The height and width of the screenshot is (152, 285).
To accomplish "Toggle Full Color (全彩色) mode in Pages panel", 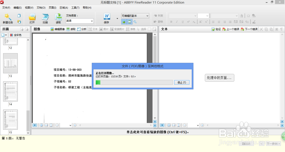I will [x=16, y=35].
